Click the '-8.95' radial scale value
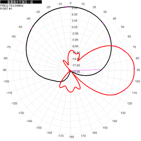141x141 pixels. 75,46
